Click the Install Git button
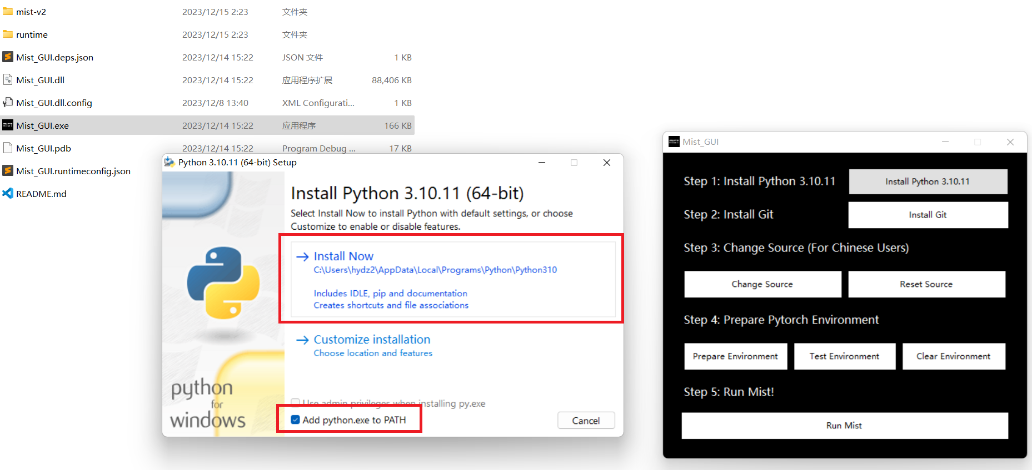The width and height of the screenshot is (1032, 470). click(928, 215)
